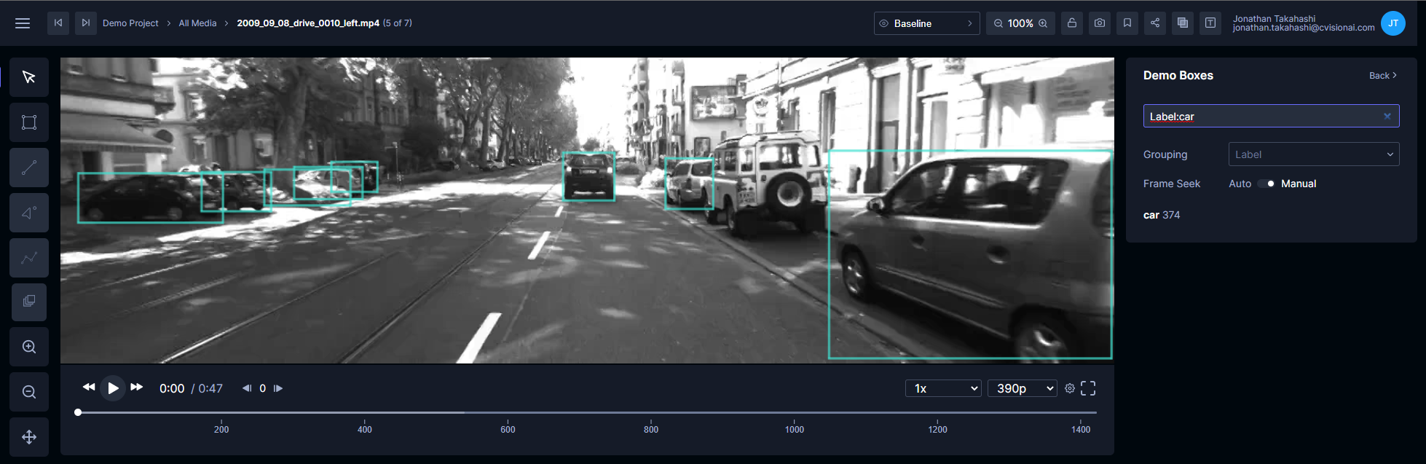Click the share icon in header
The height and width of the screenshot is (464, 1426).
tap(1155, 23)
